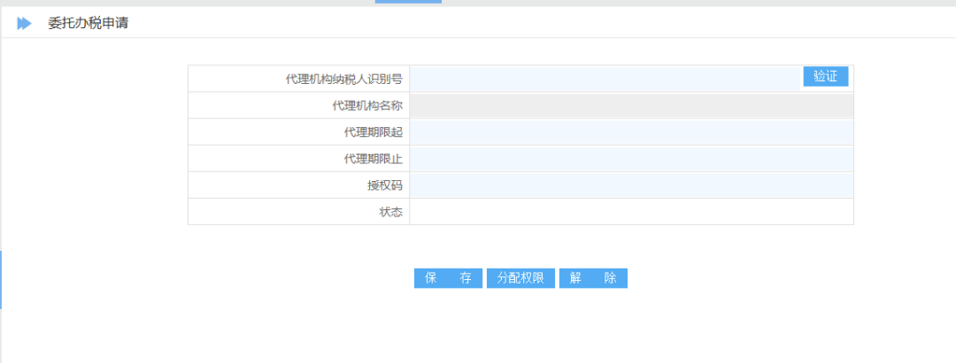This screenshot has height=363, width=956.
Task: Click the 代理机构纳税人识别号 label
Action: tap(344, 79)
